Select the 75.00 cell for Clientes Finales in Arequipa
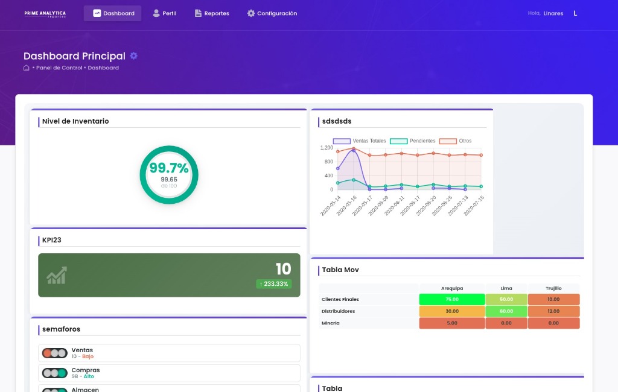Image resolution: width=618 pixels, height=392 pixels. [x=451, y=299]
